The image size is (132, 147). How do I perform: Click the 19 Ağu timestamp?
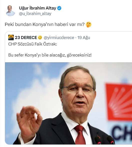(x=84, y=37)
